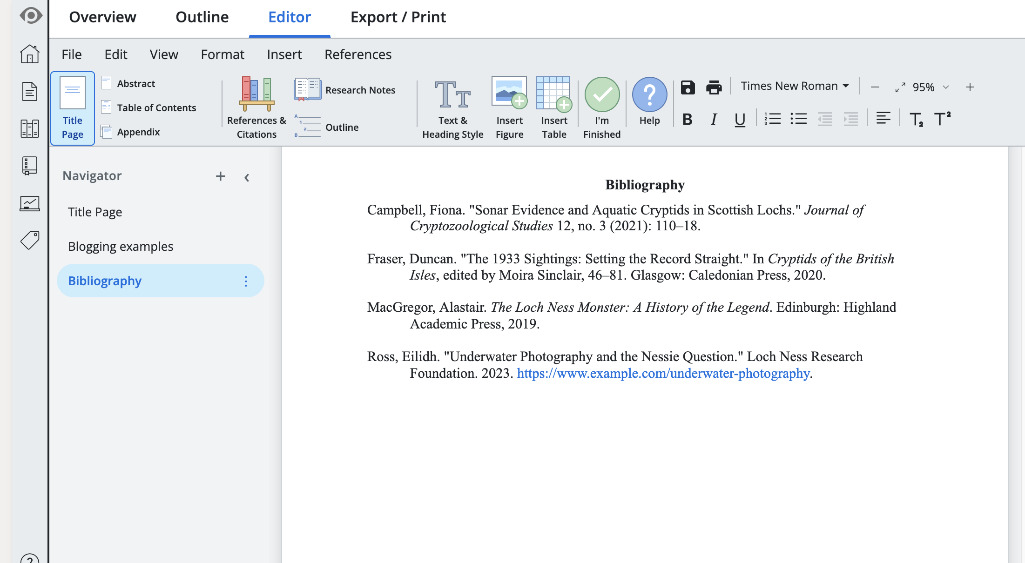This screenshot has height=563, width=1025.
Task: Insert a bulleted list
Action: pos(798,119)
